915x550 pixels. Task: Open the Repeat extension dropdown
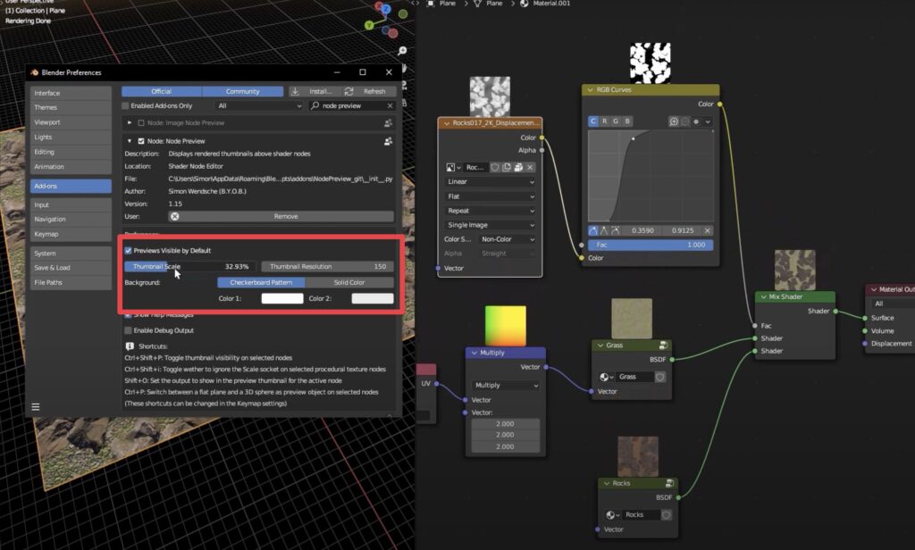[491, 211]
